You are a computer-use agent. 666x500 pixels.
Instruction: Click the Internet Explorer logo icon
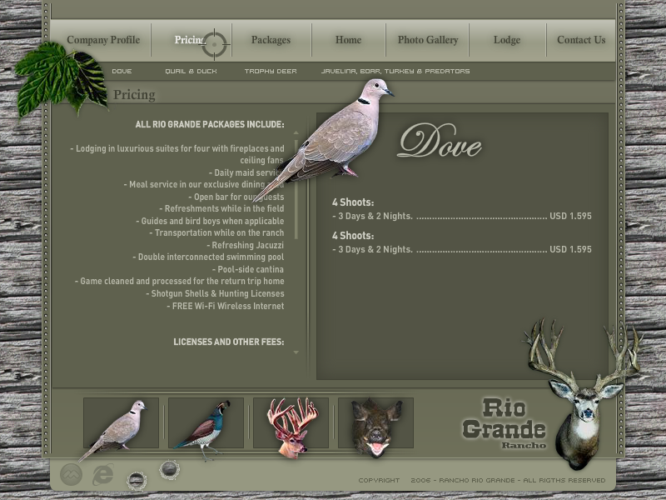103,474
